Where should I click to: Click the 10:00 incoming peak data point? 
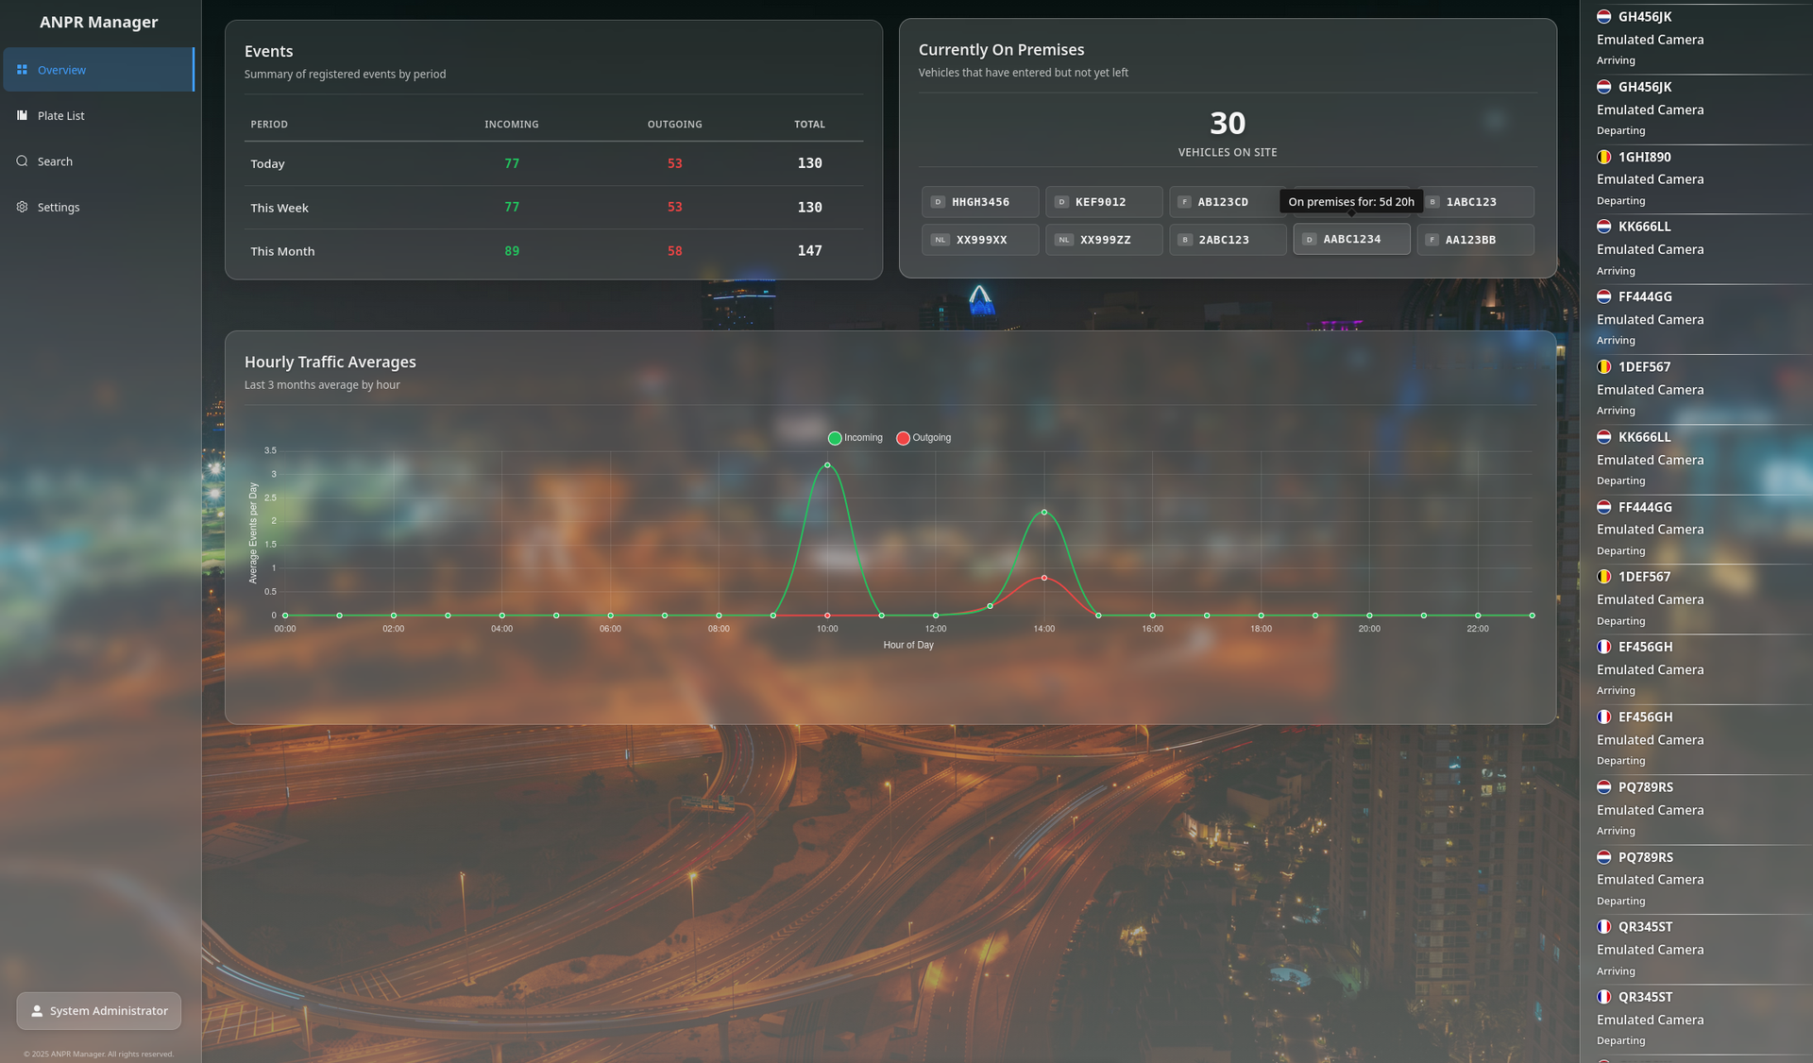click(x=827, y=464)
